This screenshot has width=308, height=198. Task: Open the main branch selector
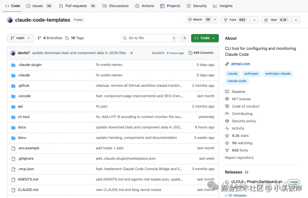(x=21, y=38)
